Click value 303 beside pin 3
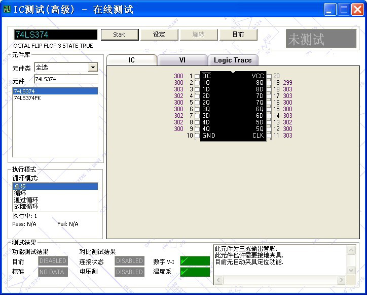367x295 pixels. (x=178, y=89)
